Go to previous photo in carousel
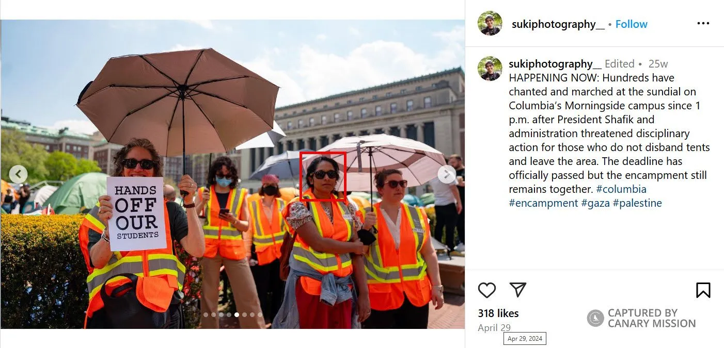 click(x=18, y=174)
